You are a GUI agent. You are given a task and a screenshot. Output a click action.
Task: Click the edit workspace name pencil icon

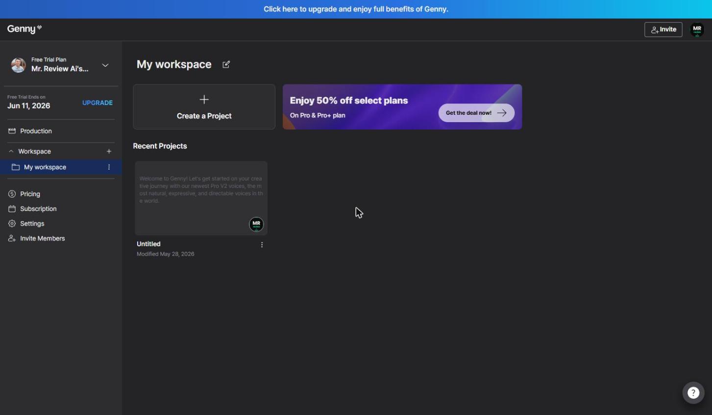tap(226, 64)
